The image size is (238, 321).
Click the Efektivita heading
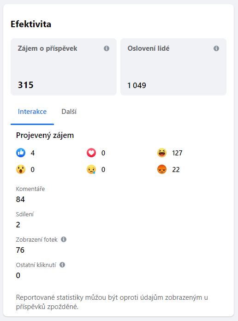(31, 24)
